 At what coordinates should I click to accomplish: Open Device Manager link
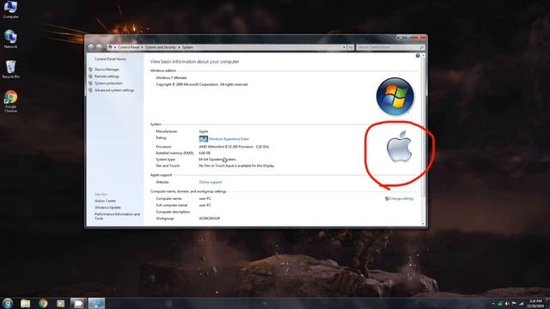click(x=107, y=70)
